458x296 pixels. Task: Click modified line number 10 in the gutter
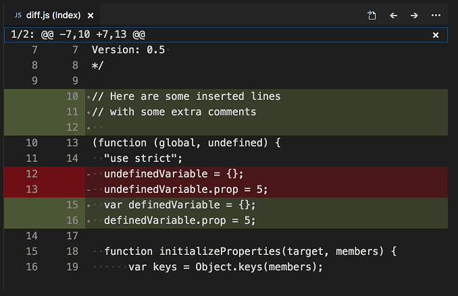tap(72, 96)
